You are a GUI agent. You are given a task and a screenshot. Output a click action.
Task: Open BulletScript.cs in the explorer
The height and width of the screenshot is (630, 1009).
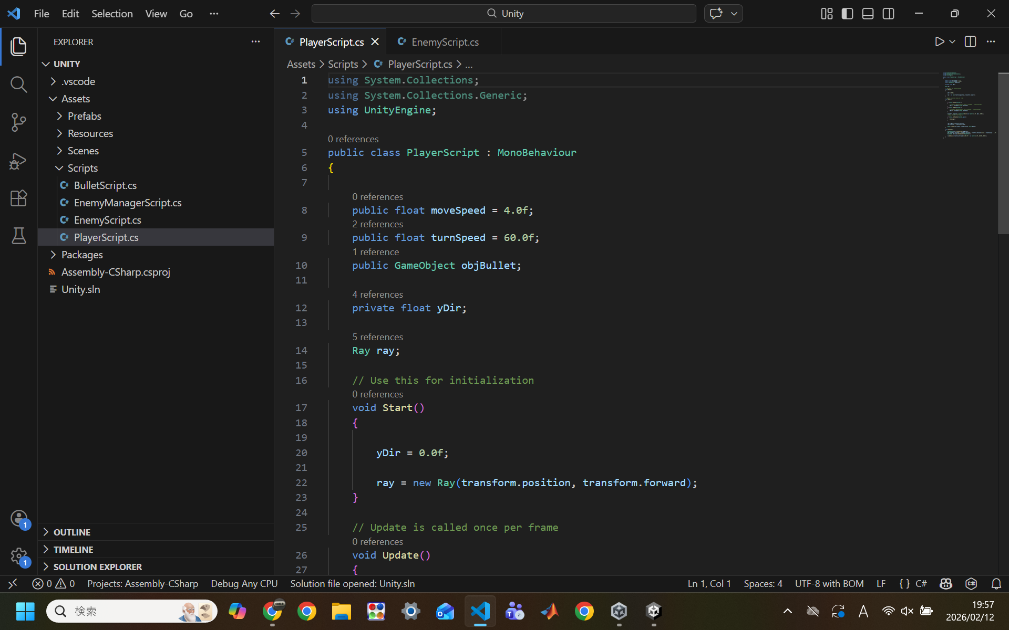[105, 185]
